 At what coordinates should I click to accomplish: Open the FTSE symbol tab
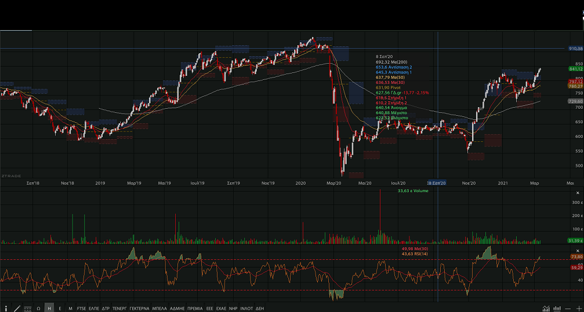[81, 308]
